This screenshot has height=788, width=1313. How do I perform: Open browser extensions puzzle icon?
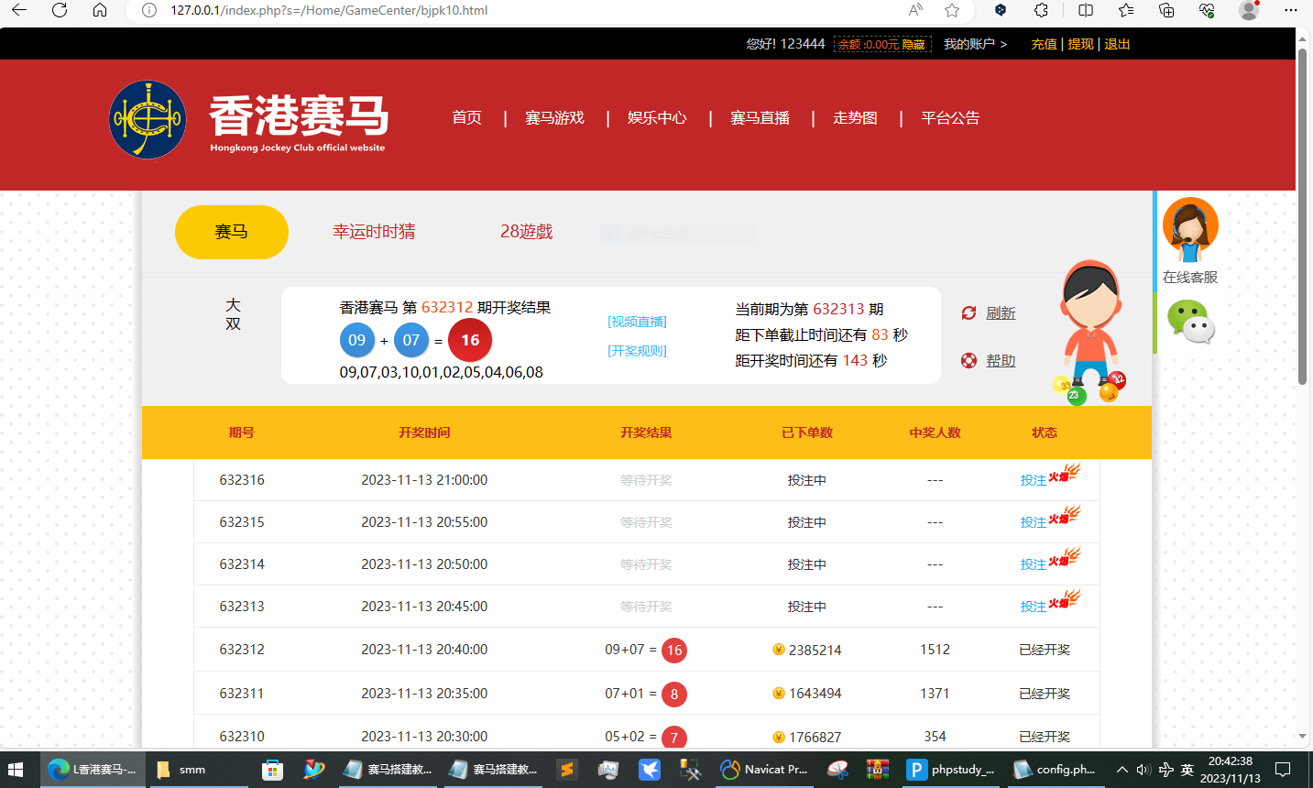click(1041, 10)
